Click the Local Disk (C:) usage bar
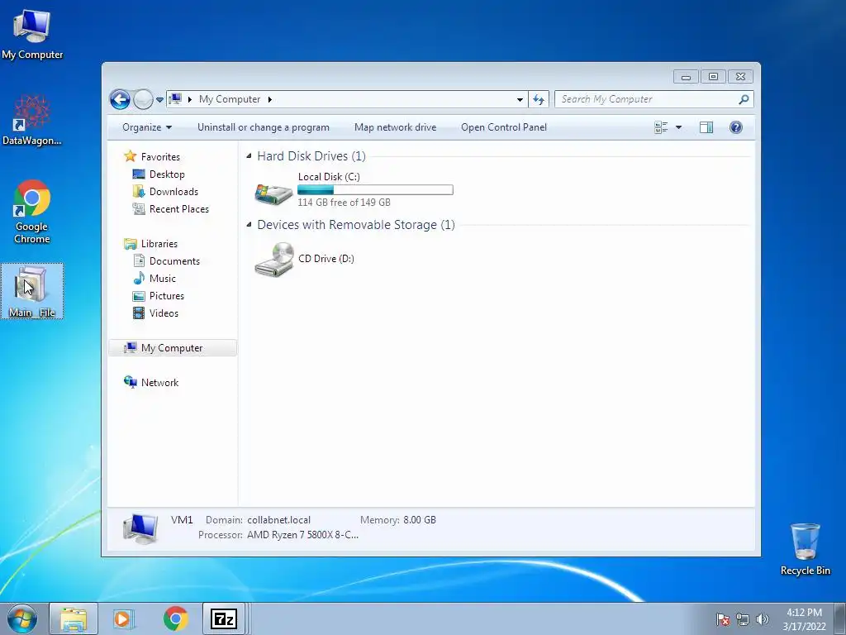846x635 pixels. point(376,189)
